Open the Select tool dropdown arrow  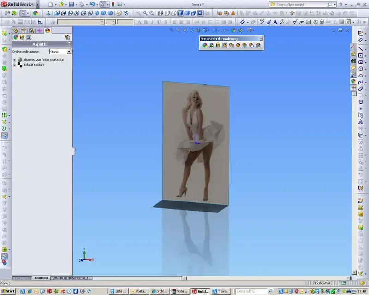(107, 5)
